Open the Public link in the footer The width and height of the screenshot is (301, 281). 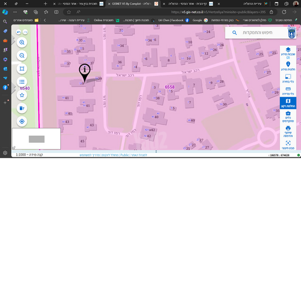(x=124, y=155)
